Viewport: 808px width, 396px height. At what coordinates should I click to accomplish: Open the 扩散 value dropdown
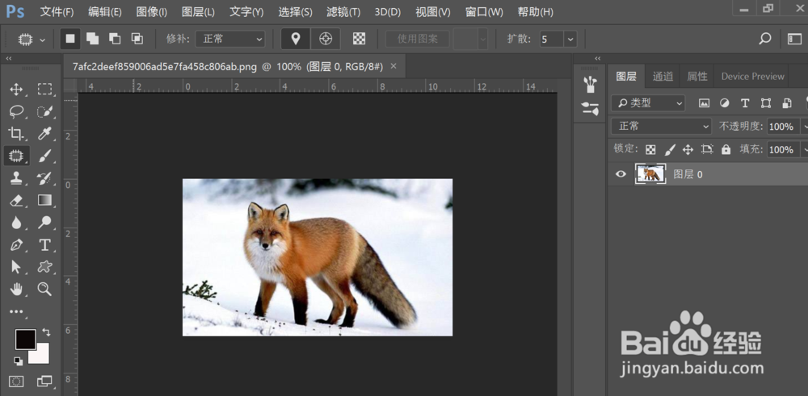[570, 39]
